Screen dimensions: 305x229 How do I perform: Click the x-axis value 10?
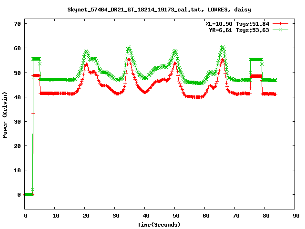pos(56,216)
